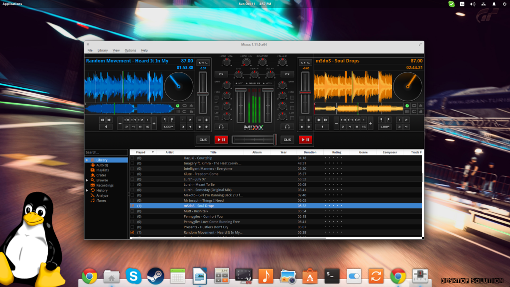This screenshot has height=287, width=510.
Task: Click the left deck eject track icon
Action: click(191, 105)
